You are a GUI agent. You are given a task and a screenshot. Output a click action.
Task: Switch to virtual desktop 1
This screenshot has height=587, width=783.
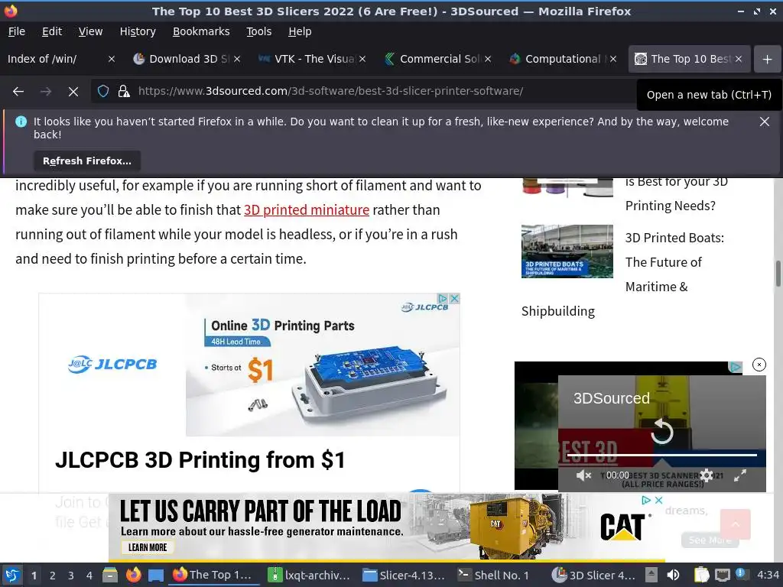coord(34,576)
